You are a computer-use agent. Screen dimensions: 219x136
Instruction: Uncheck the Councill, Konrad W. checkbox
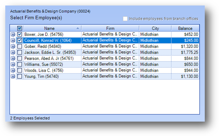click(20, 40)
